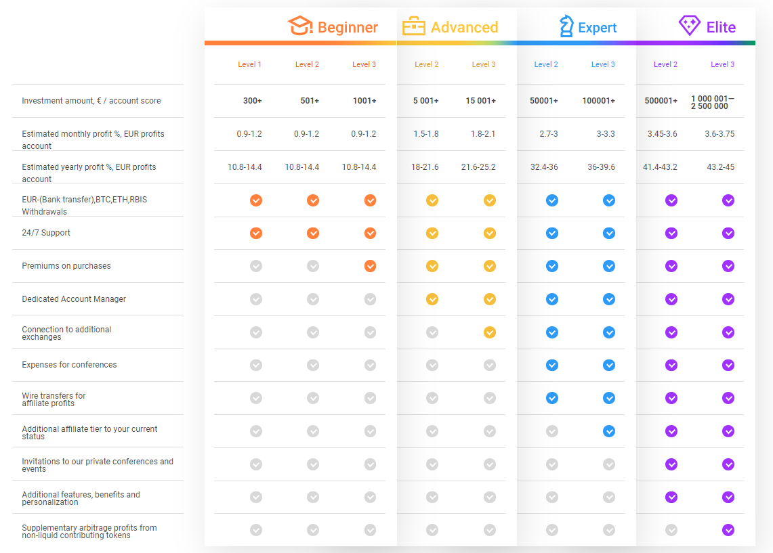Viewport: 773px width, 553px height.
Task: Click the 15 001+ investment amount
Action: (x=480, y=100)
